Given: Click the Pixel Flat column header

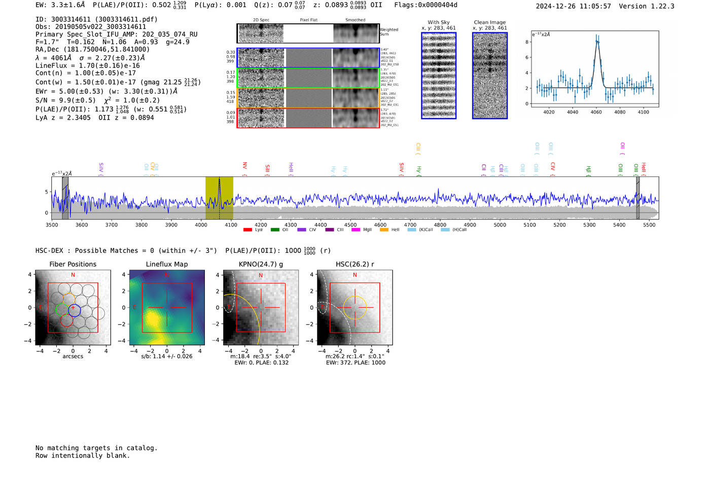Looking at the screenshot, I should click(x=308, y=20).
